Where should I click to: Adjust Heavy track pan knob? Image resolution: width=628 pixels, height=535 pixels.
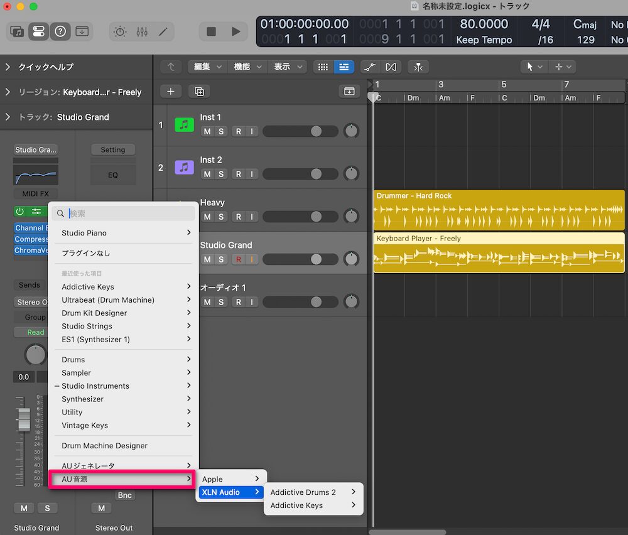pyautogui.click(x=351, y=216)
